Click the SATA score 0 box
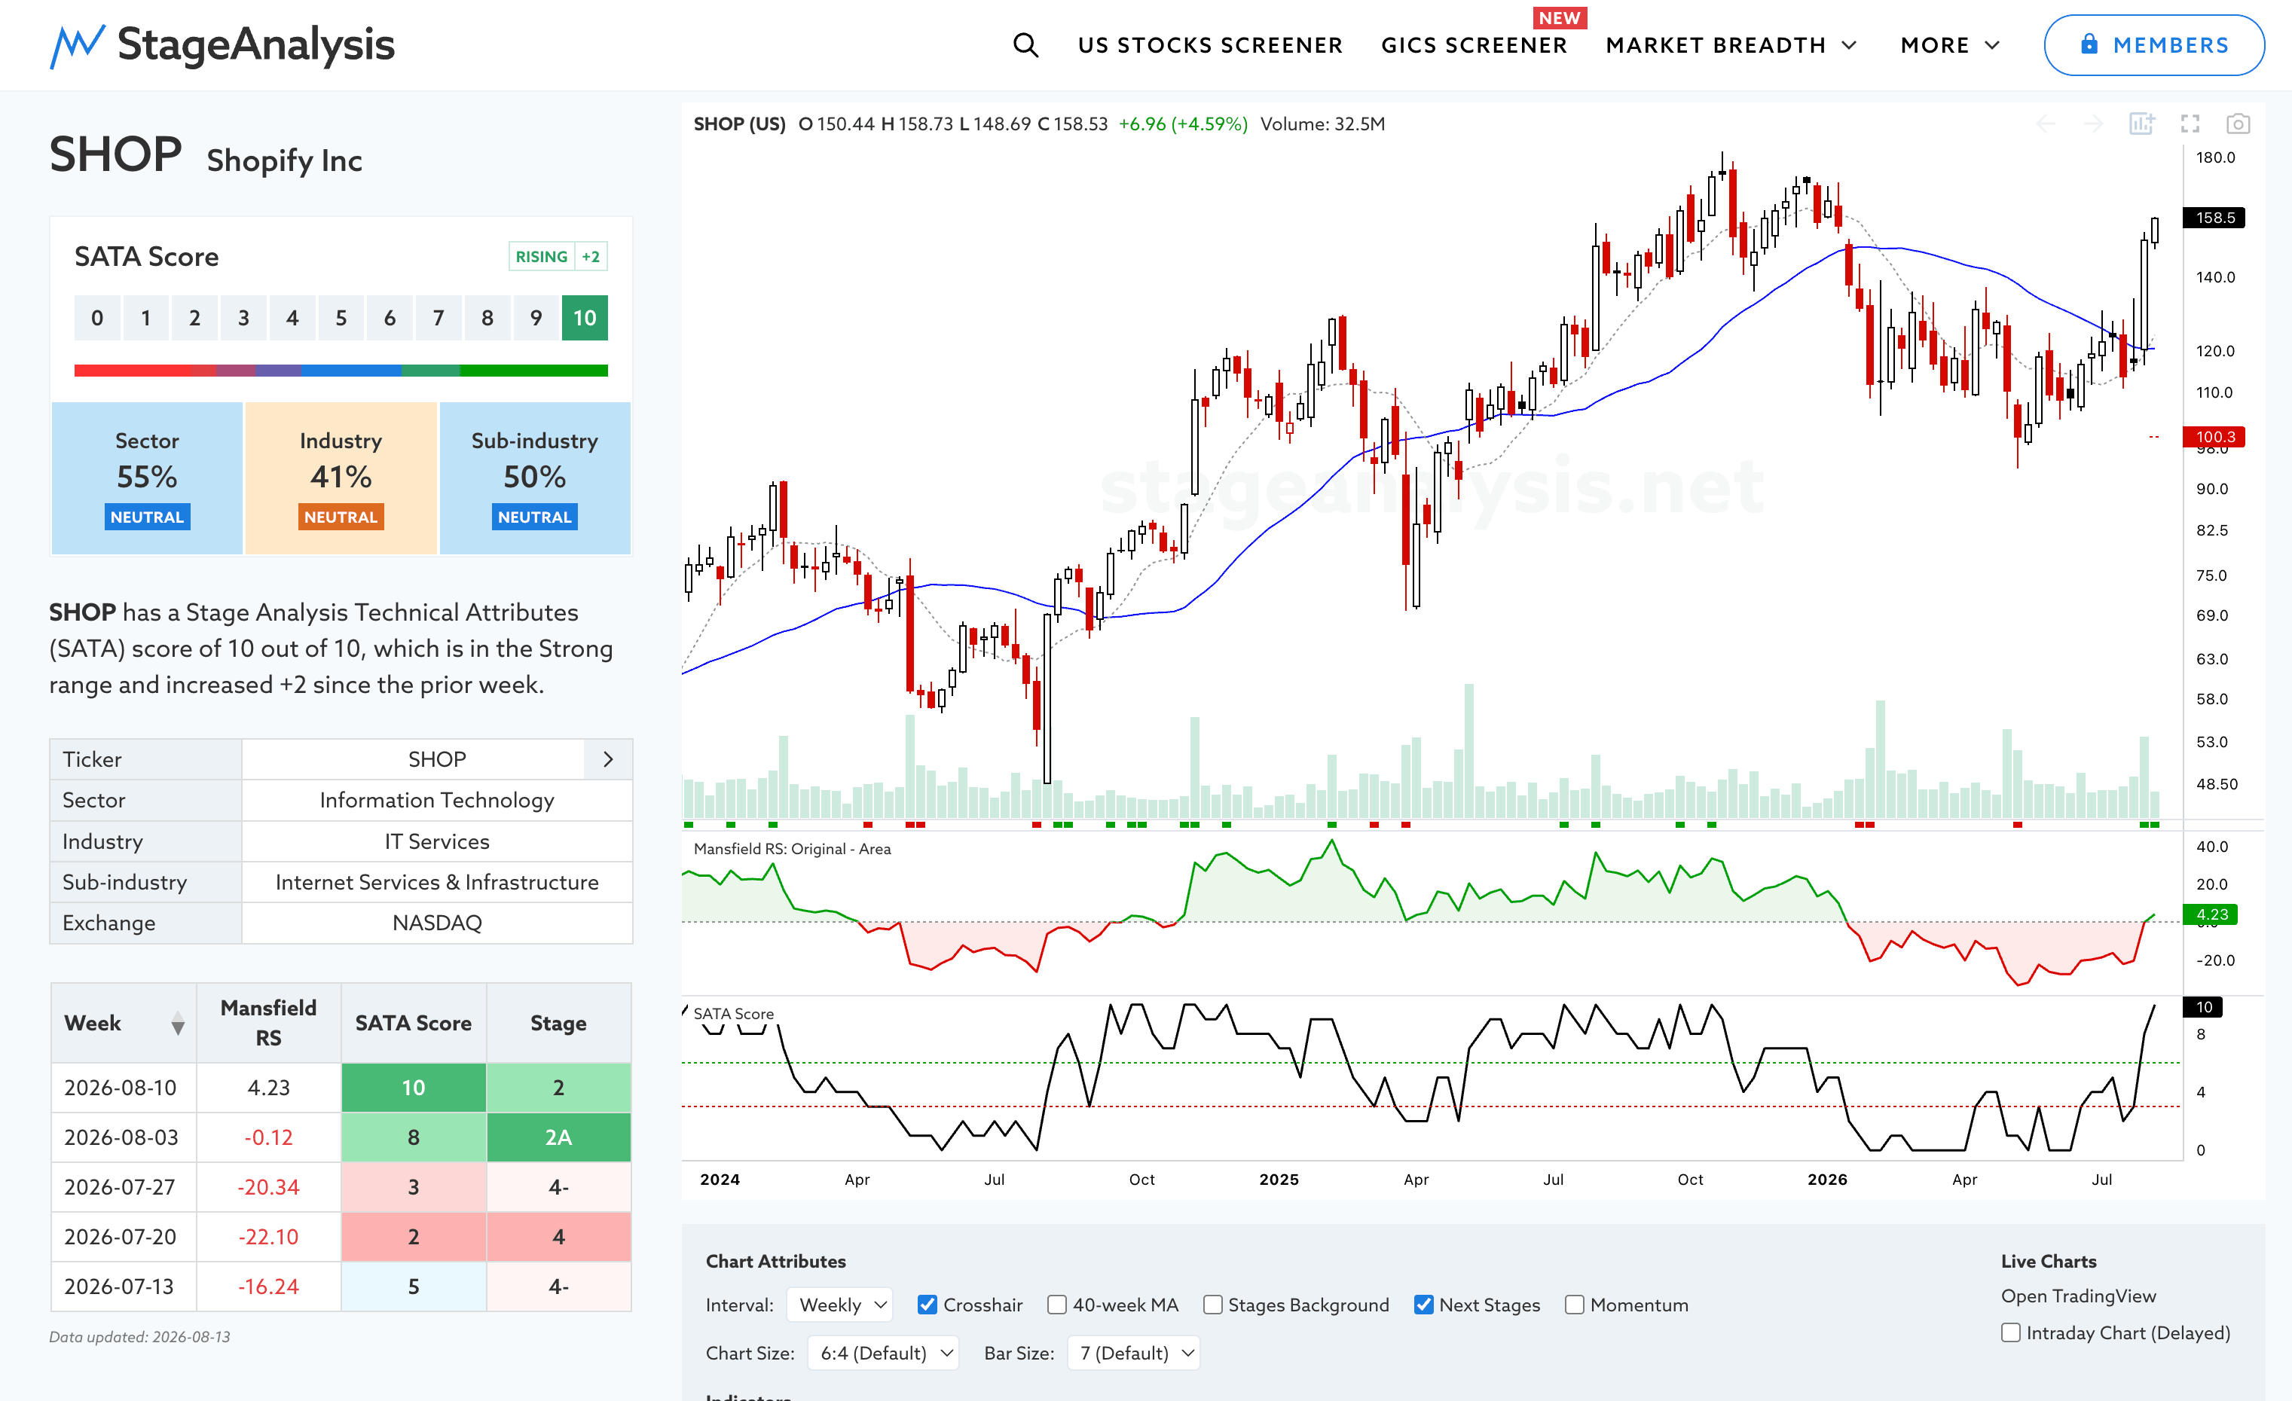The image size is (2292, 1401). coord(96,318)
